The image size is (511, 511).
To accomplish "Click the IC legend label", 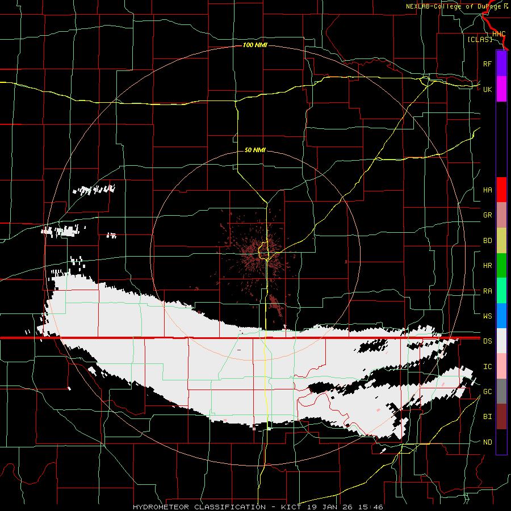I will tap(487, 367).
